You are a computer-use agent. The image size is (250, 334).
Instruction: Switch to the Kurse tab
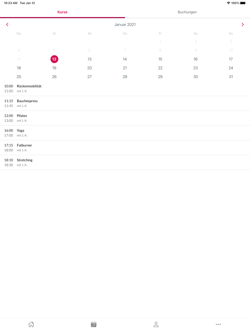(x=62, y=12)
